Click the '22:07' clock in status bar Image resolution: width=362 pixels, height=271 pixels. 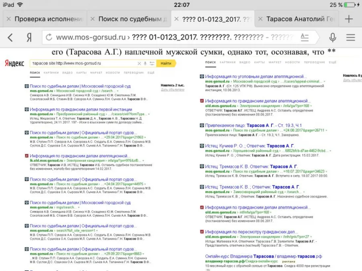(x=182, y=5)
